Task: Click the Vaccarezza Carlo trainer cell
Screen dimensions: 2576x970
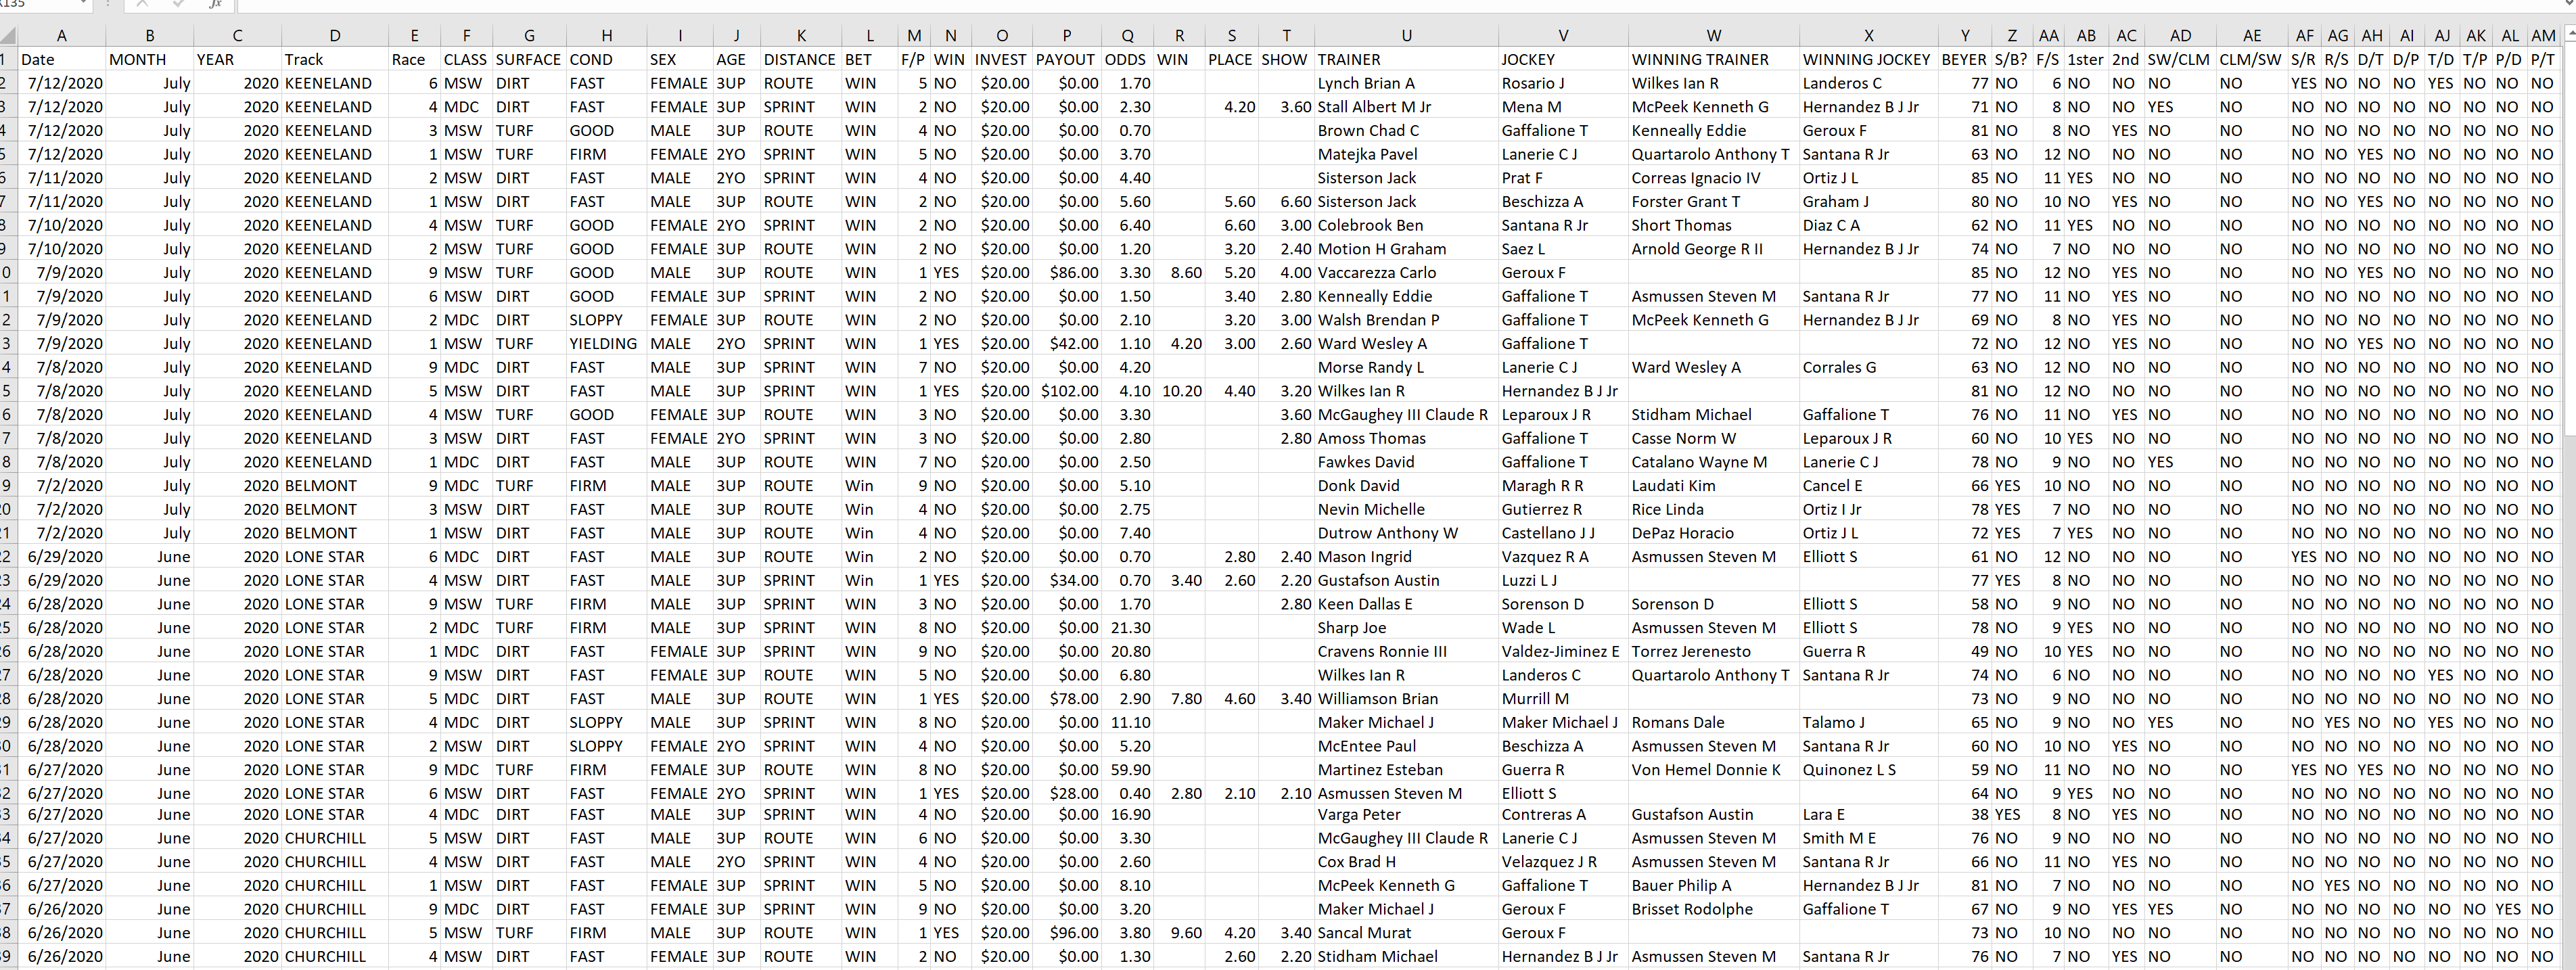Action: click(x=1376, y=272)
